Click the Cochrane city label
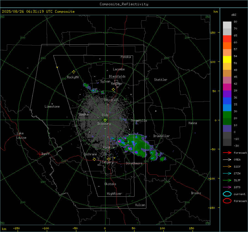The width and height of the screenshot is (248, 232). [x=90, y=154]
